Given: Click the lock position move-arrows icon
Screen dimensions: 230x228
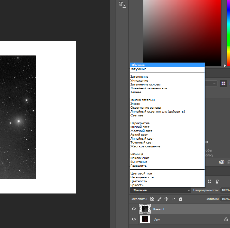Looking at the screenshot, I should pos(167,199).
